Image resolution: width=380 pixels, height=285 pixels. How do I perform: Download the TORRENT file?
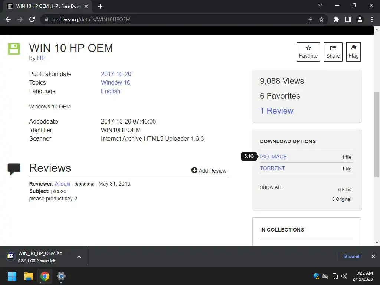(x=272, y=168)
